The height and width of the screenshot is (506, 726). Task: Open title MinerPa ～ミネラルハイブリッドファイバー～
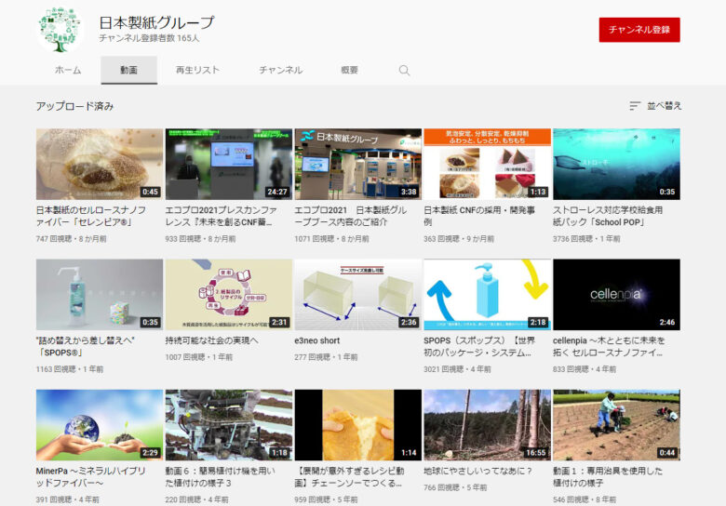coord(91,477)
